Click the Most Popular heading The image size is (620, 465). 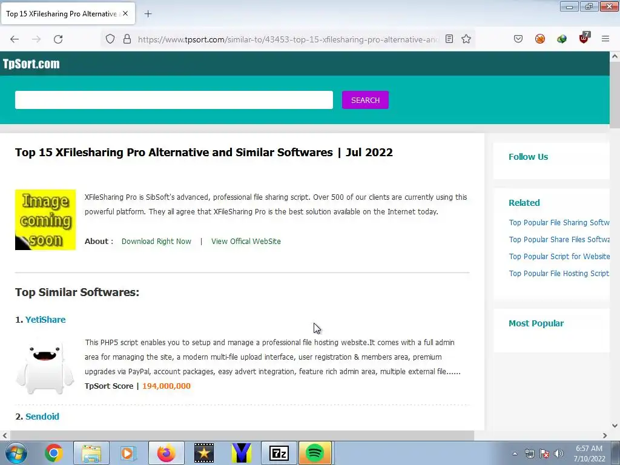pos(536,323)
